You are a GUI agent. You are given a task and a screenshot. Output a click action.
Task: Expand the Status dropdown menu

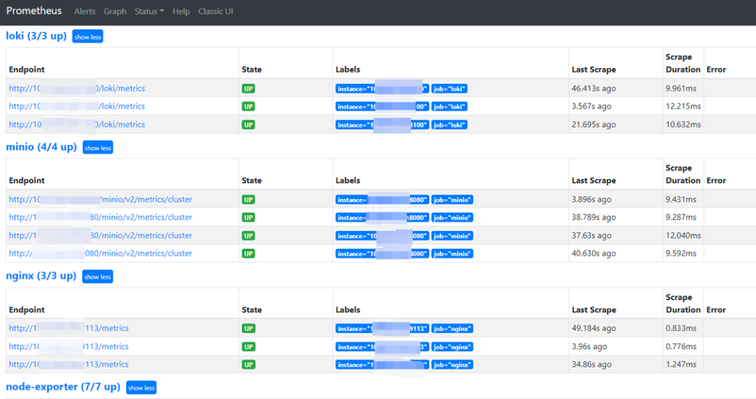tap(149, 12)
